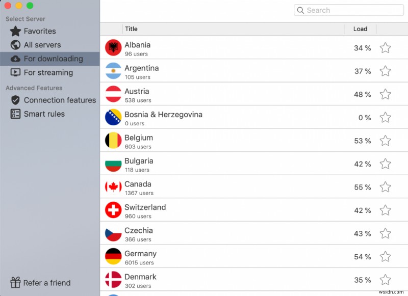Open Connection features settings

[x=60, y=100]
